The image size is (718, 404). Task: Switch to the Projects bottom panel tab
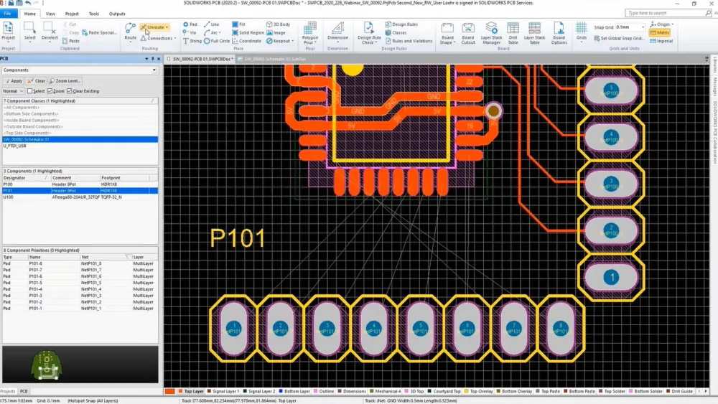coord(8,391)
